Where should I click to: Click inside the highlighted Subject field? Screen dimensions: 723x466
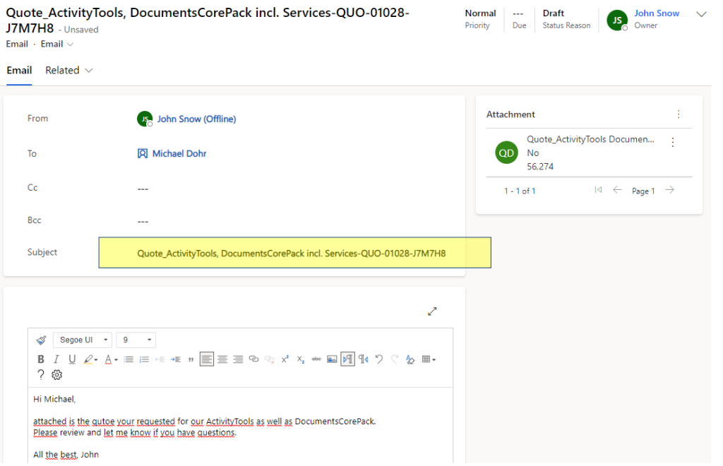coord(294,252)
